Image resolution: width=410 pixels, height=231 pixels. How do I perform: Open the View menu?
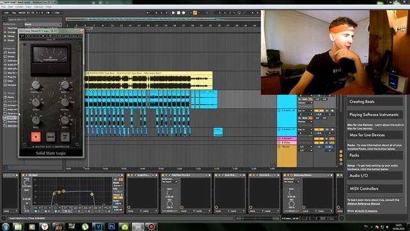pyautogui.click(x=28, y=7)
